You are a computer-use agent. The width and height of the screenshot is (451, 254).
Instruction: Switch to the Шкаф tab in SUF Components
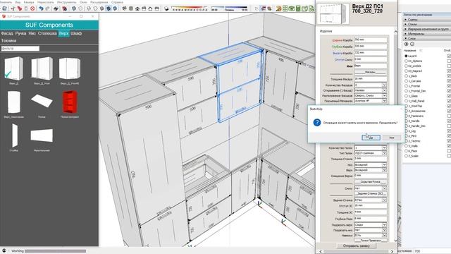(x=76, y=33)
